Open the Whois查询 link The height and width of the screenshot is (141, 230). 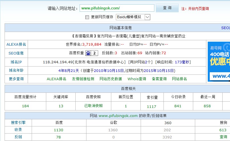(137, 79)
